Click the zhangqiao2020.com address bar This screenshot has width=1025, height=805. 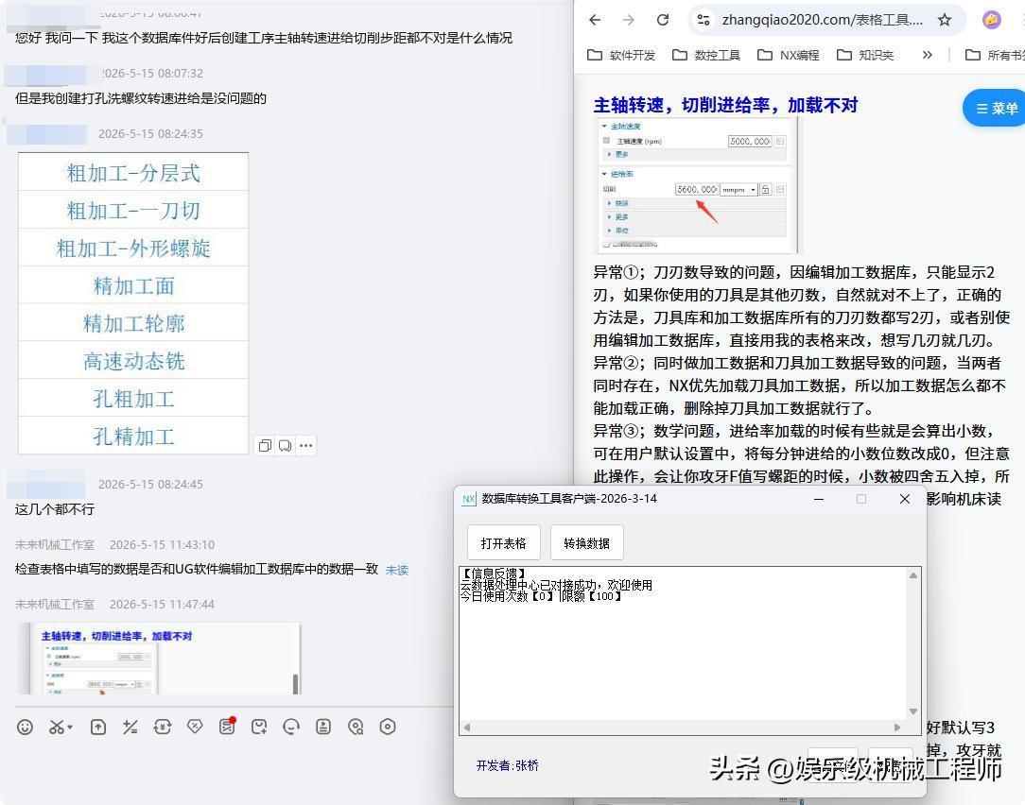[822, 20]
